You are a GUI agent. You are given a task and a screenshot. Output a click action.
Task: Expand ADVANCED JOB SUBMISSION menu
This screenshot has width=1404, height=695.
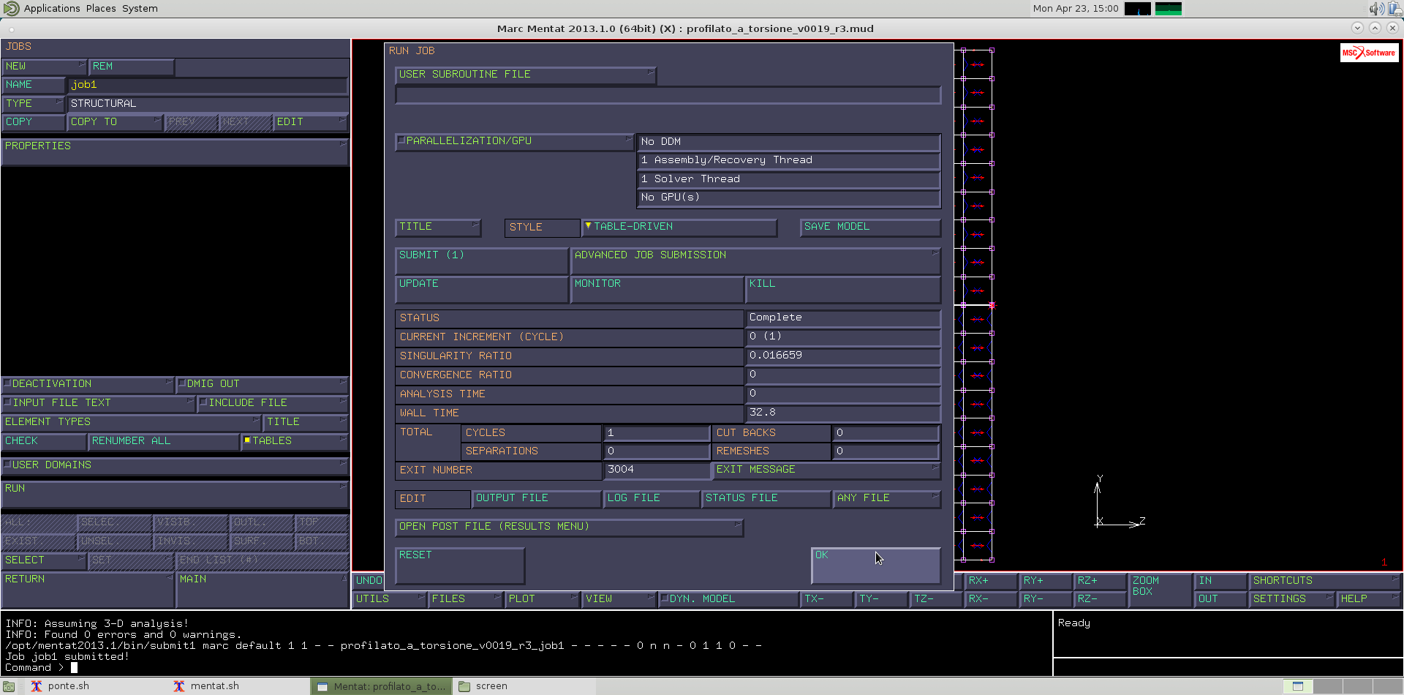coord(755,260)
